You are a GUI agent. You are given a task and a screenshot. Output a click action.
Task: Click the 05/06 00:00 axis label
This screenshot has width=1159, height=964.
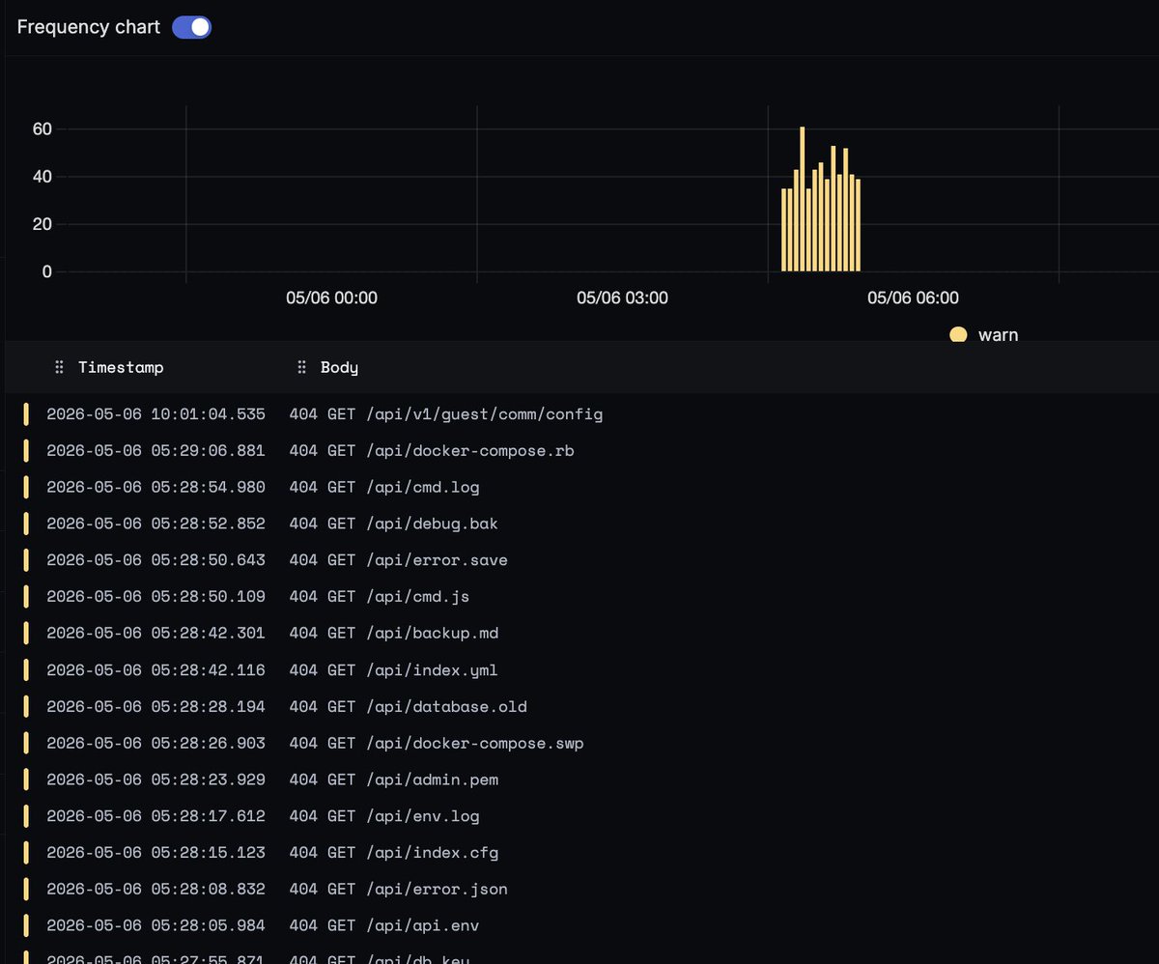331,298
